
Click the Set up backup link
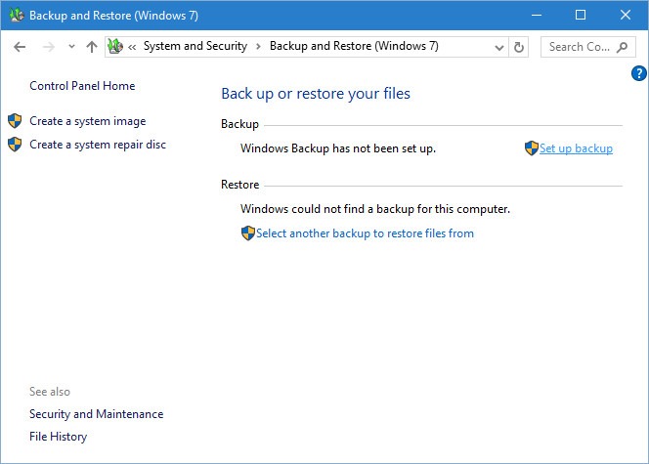[x=576, y=148]
